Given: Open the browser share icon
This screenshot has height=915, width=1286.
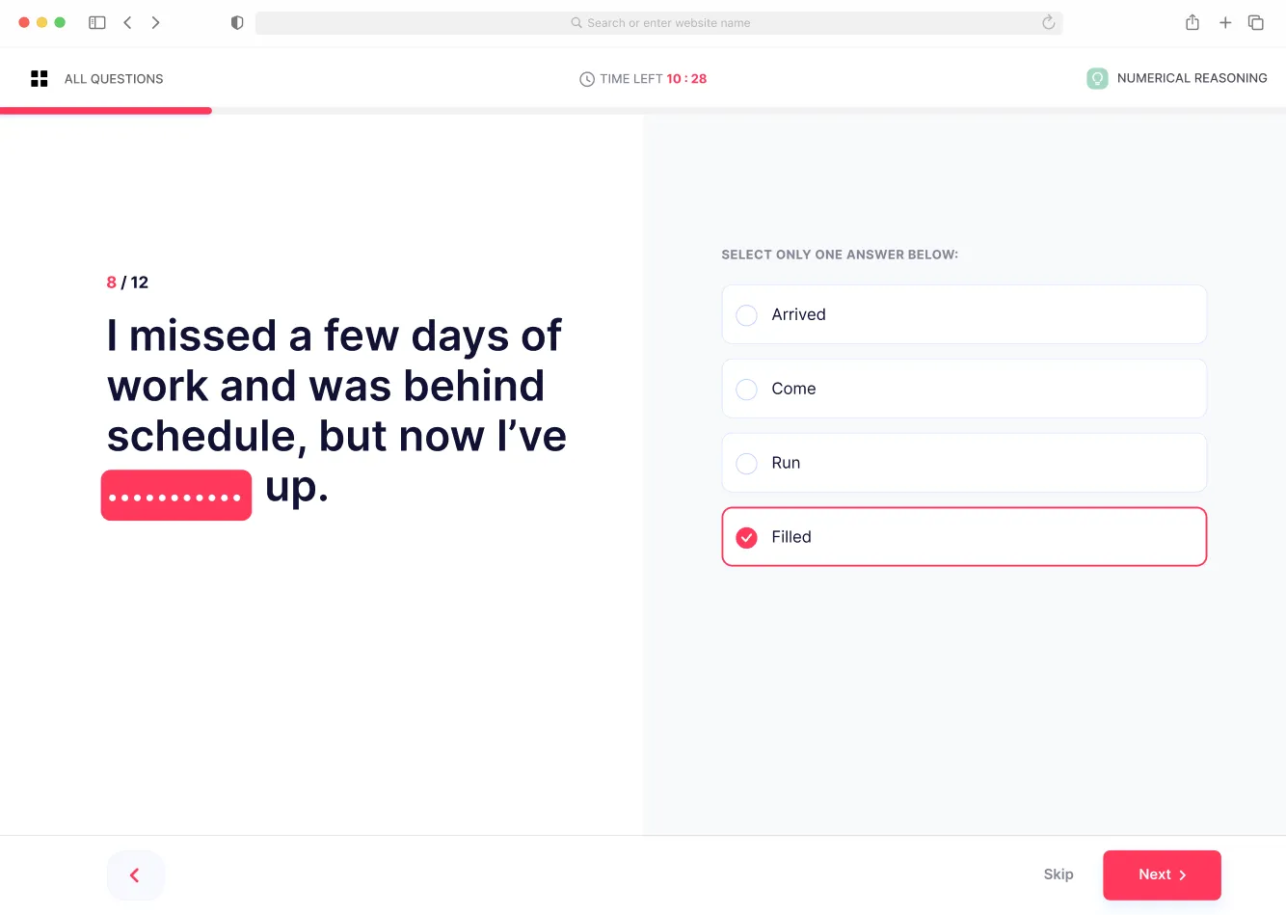Looking at the screenshot, I should pos(1192,22).
